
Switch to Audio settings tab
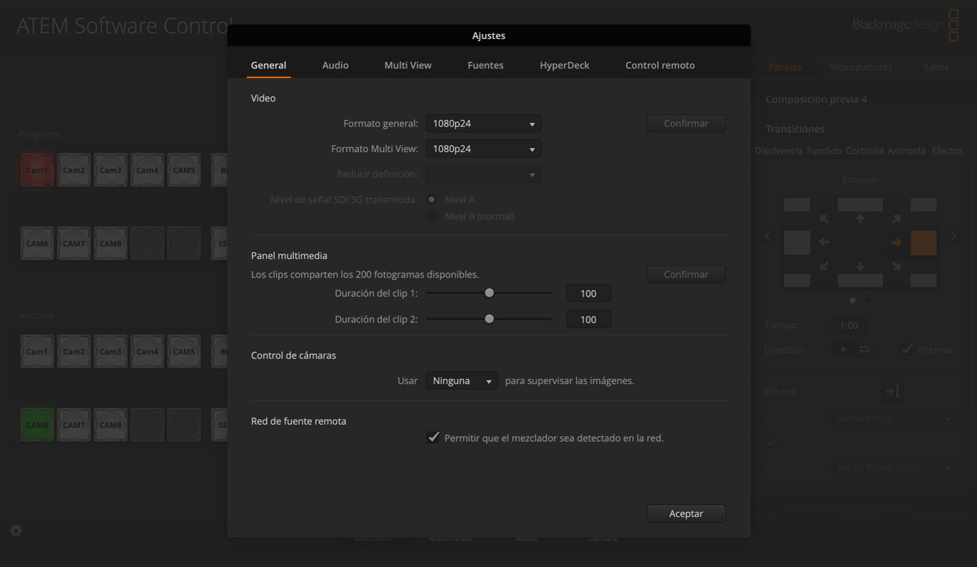click(x=335, y=65)
